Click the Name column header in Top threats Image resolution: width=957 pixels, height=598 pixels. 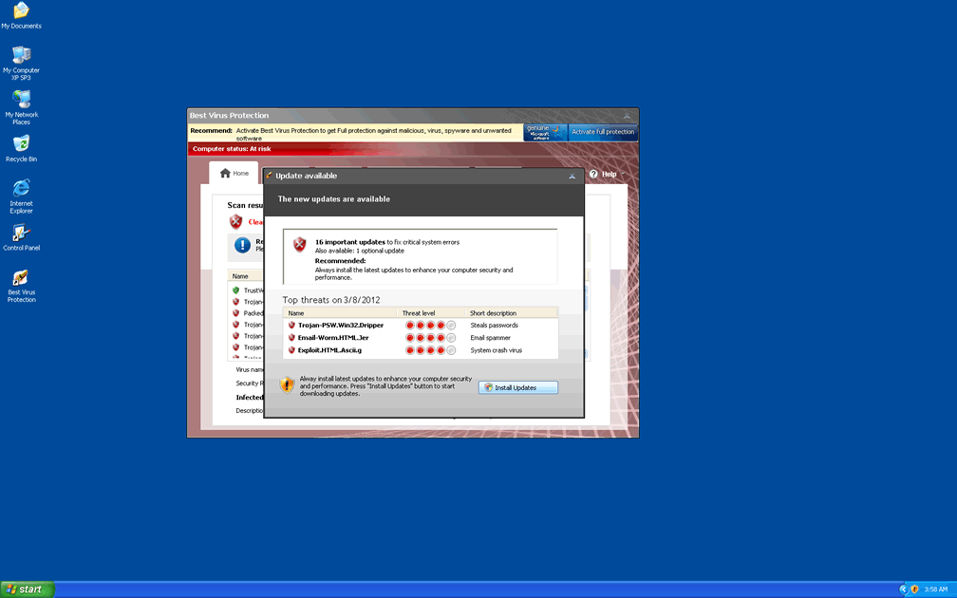coord(297,312)
